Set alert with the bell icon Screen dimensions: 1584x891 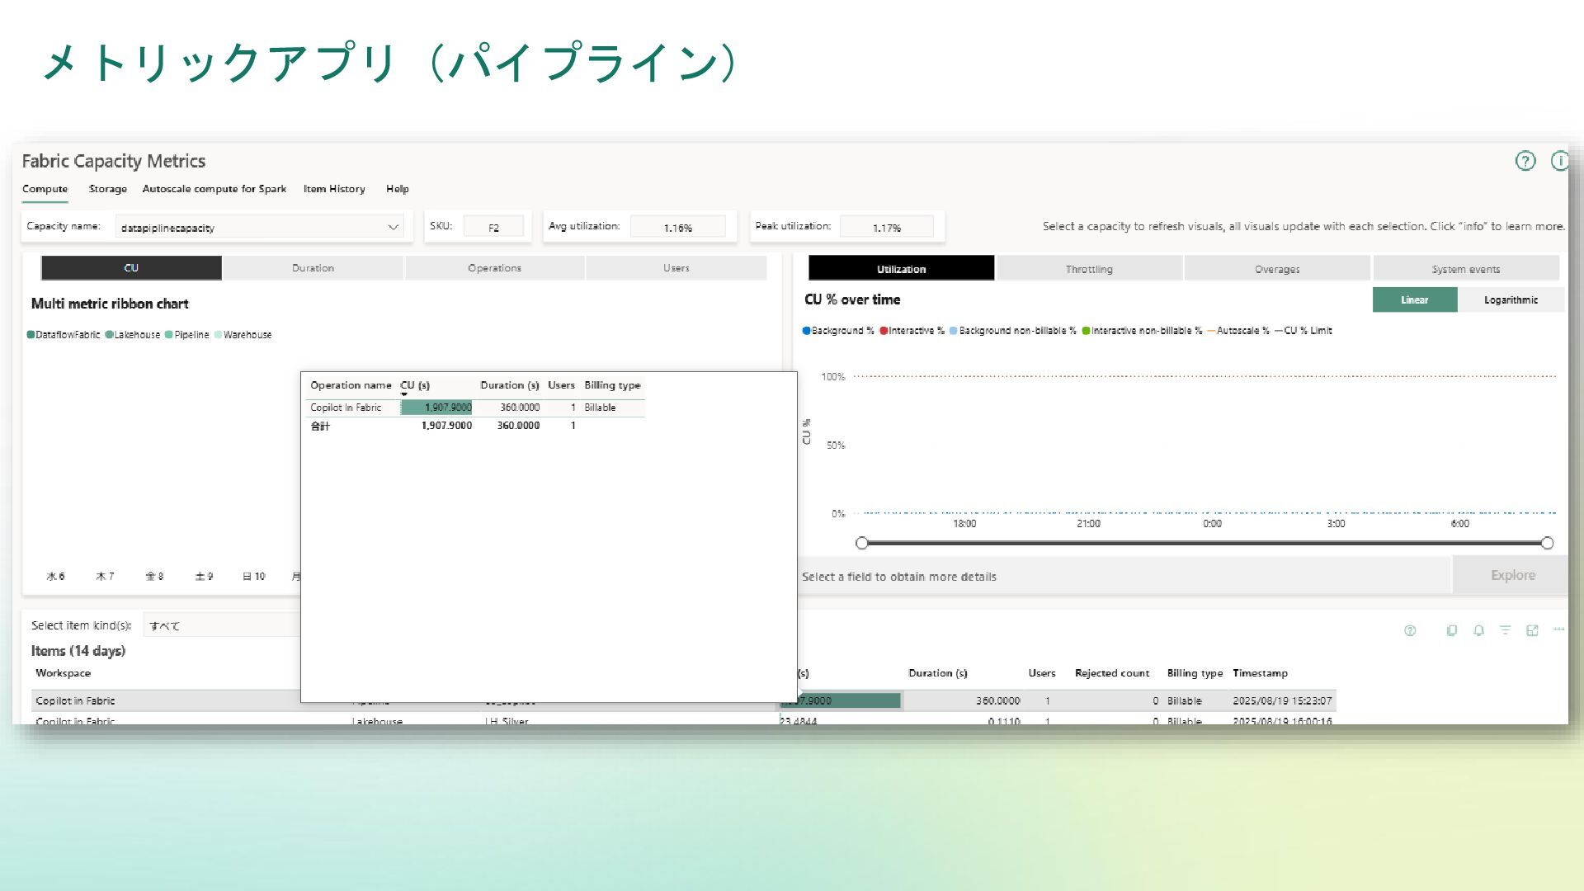point(1478,630)
